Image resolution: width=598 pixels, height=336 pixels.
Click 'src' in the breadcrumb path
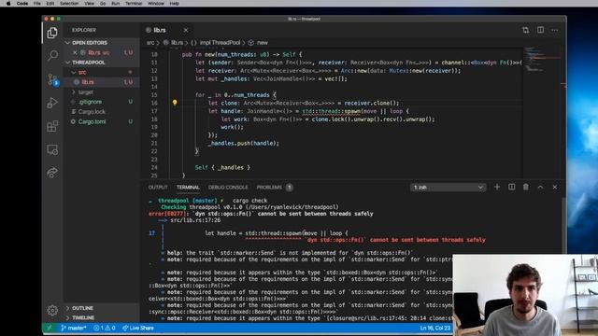150,43
